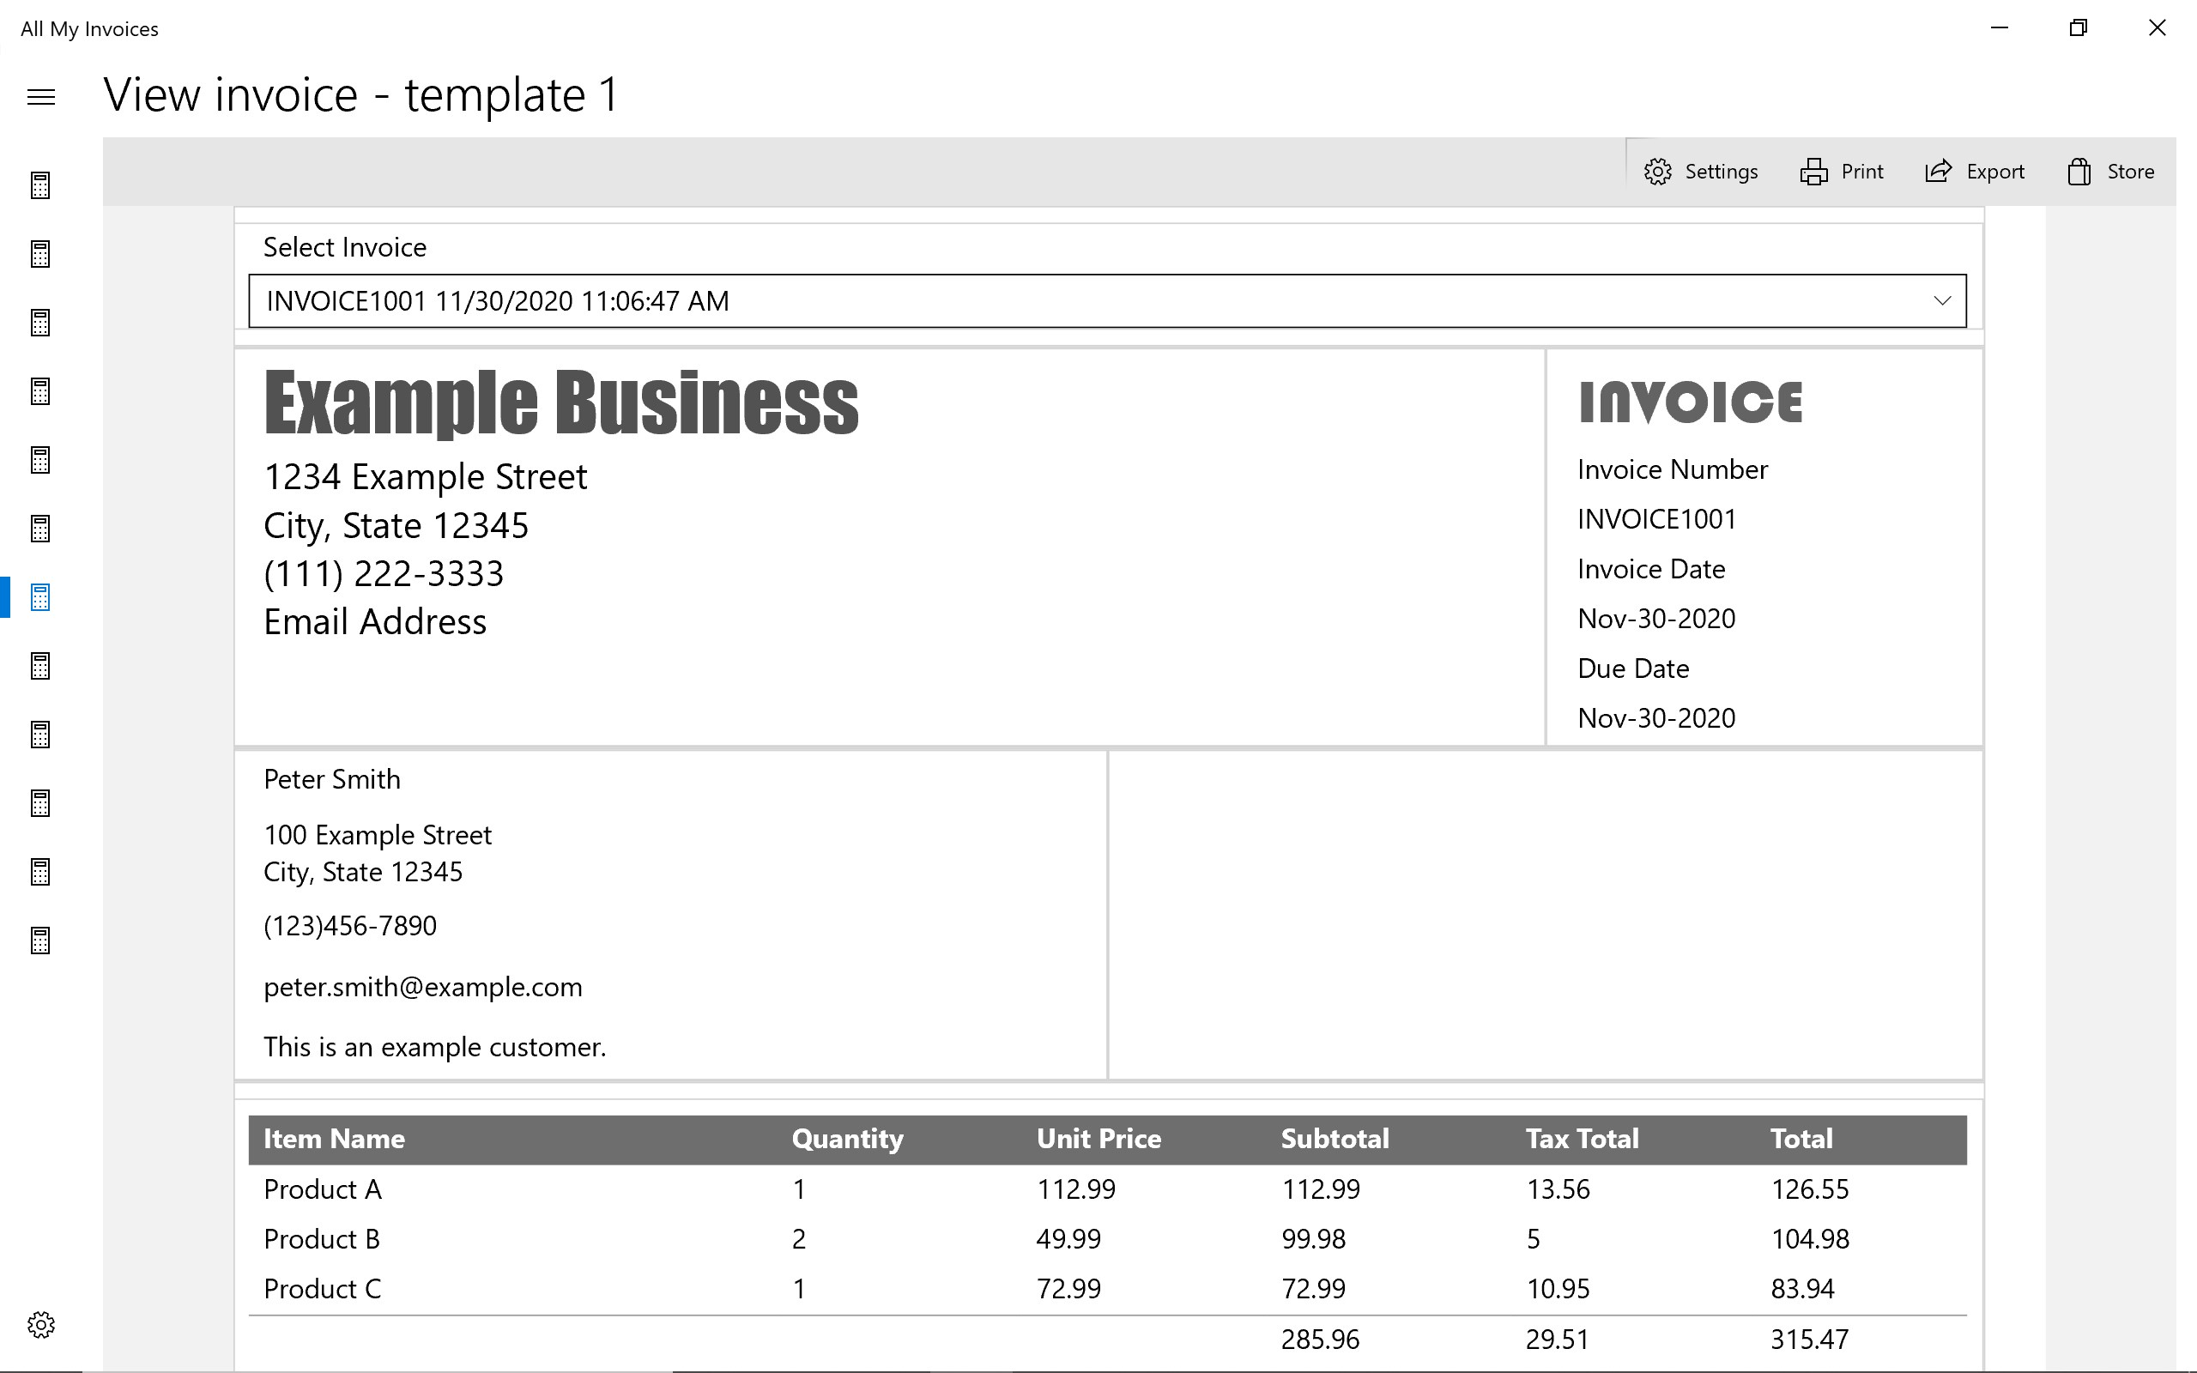Screen dimensions: 2197x1373
Task: Select the fourth template icon in the sidebar
Action: (40, 392)
